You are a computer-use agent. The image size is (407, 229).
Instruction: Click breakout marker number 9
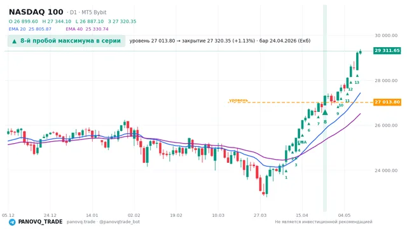[x=338, y=114]
